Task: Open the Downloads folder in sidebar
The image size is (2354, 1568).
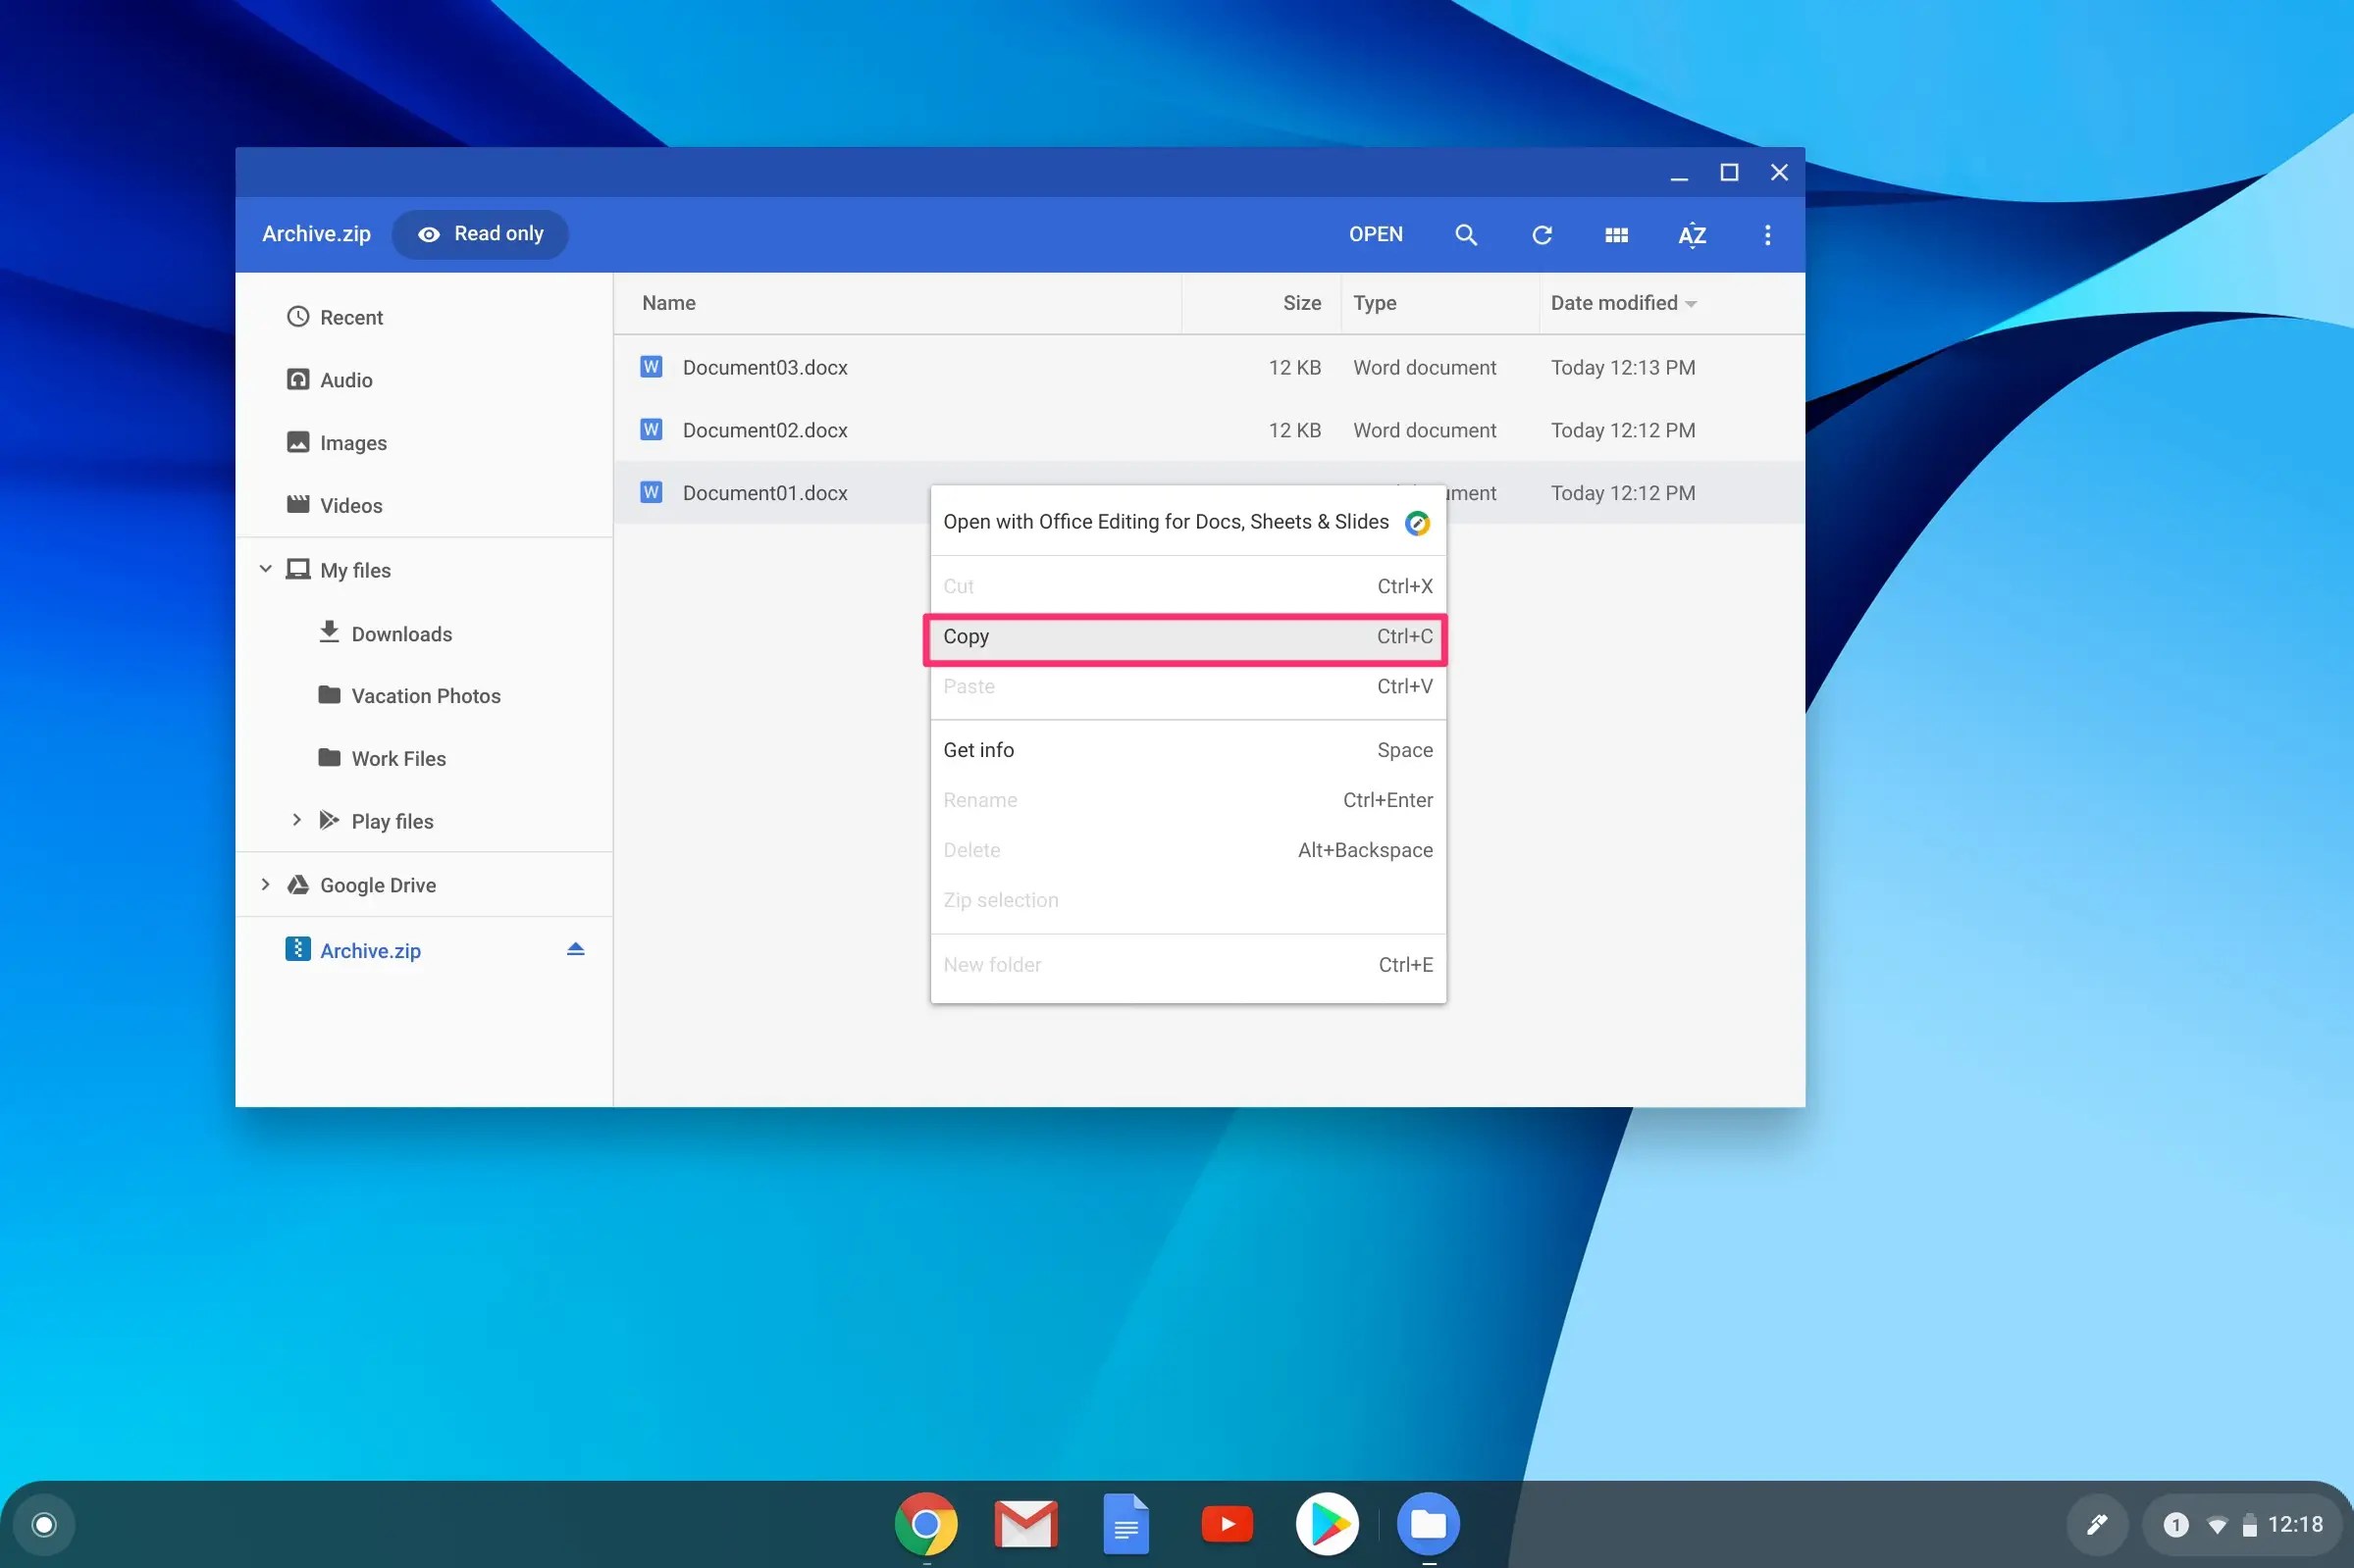Action: pos(401,634)
